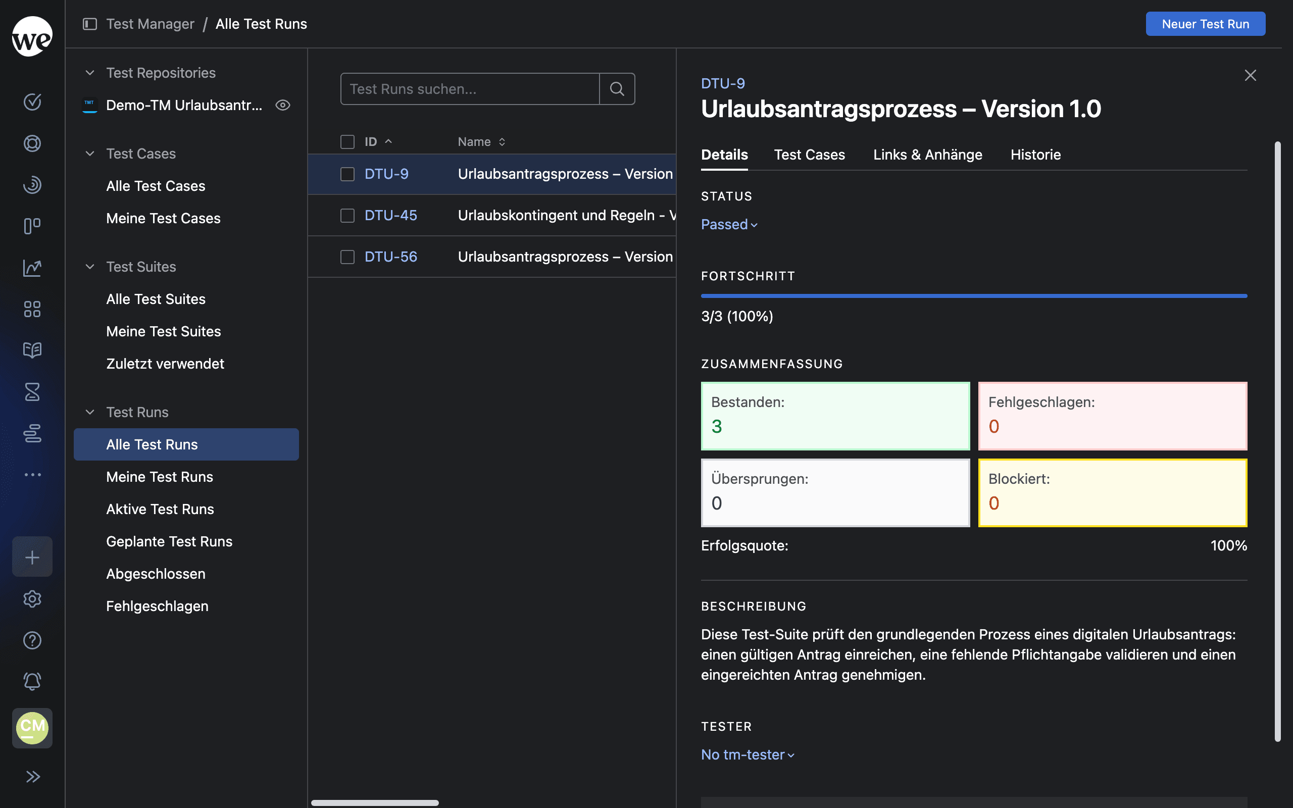
Task: Open the CM user avatar
Action: tap(32, 728)
